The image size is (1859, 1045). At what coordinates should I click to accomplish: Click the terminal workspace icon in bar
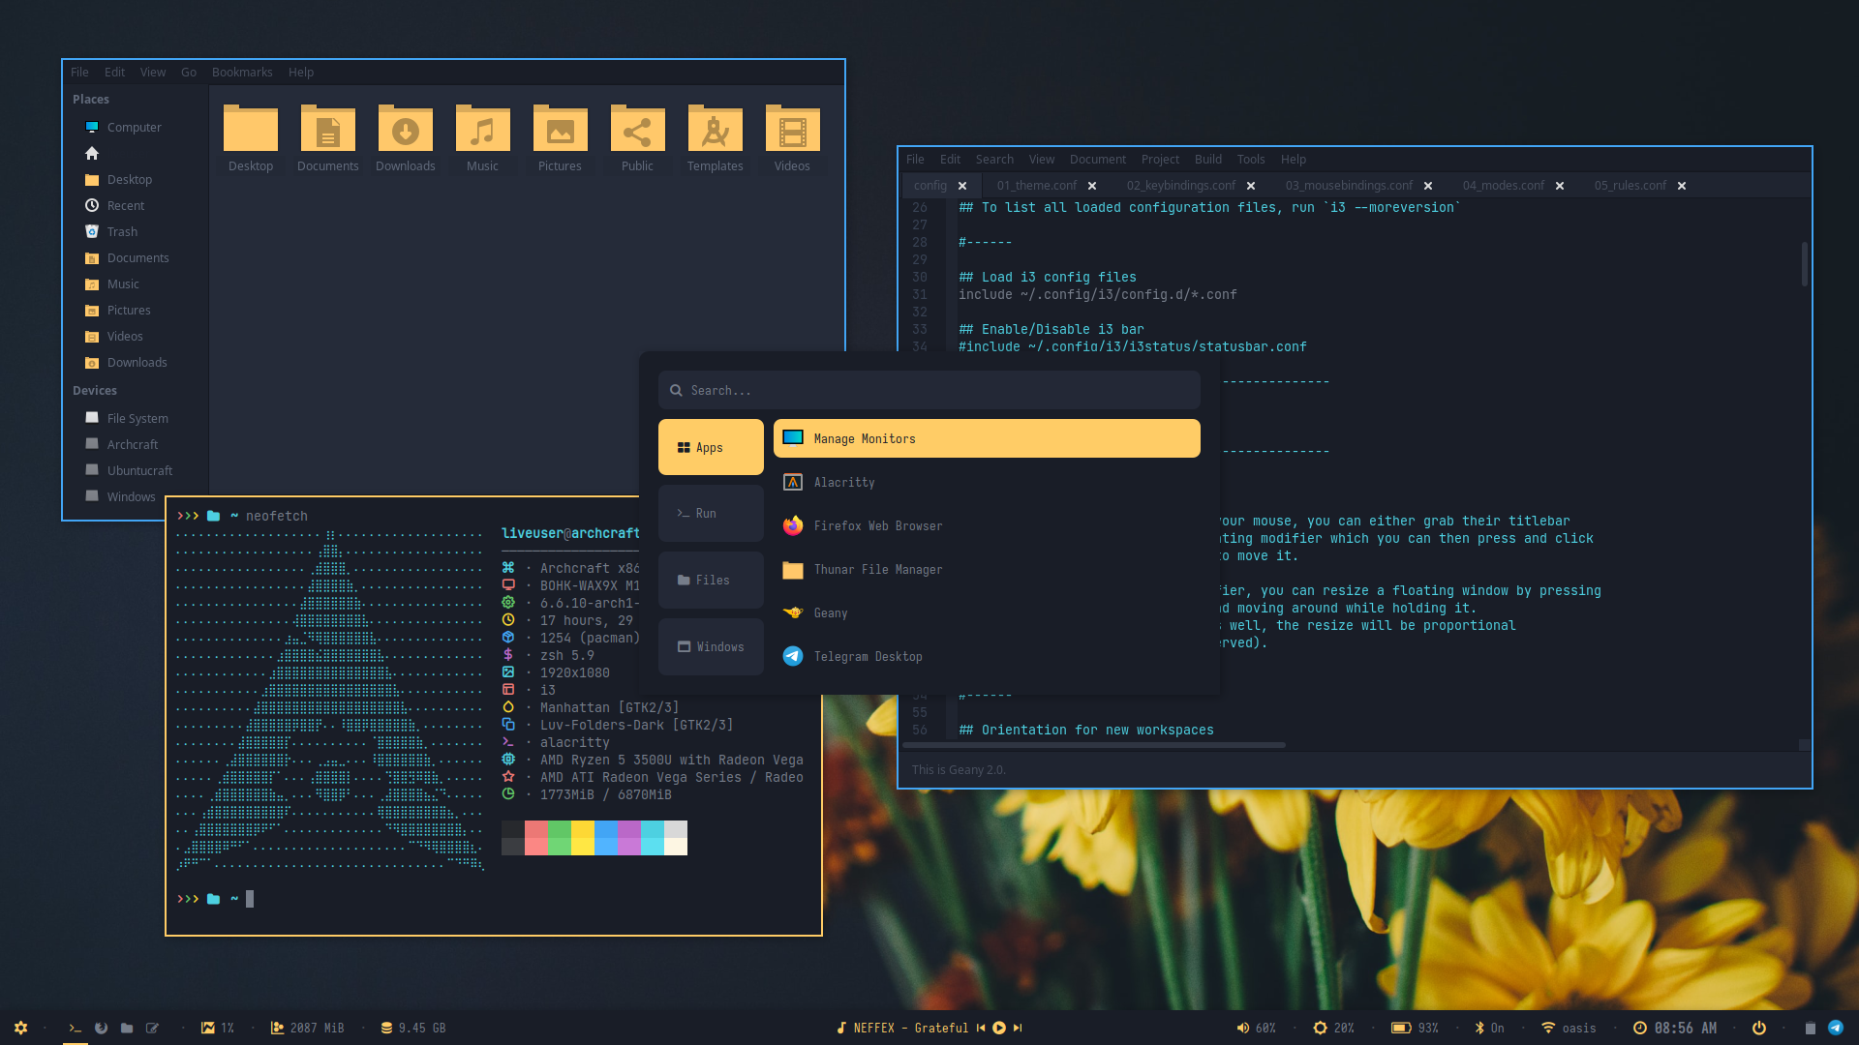pyautogui.click(x=75, y=1028)
